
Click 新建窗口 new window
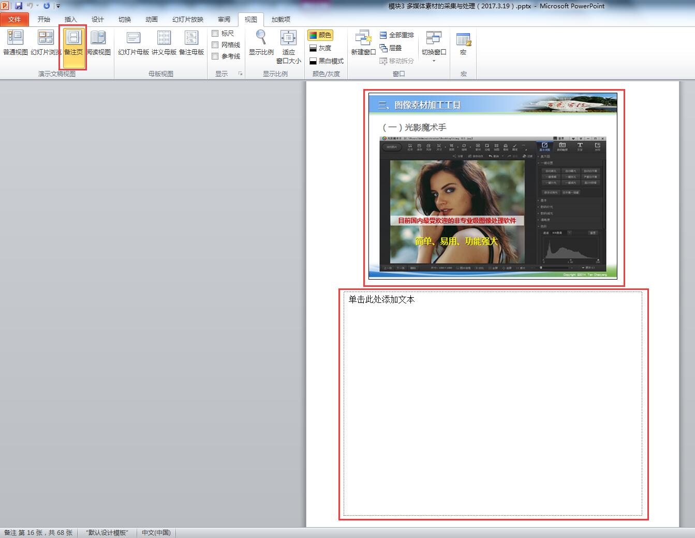pos(363,42)
